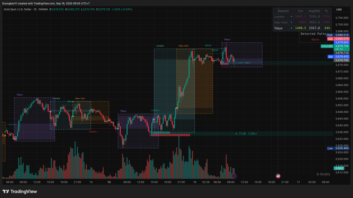Click the green status dot in Tokyo row

click(x=291, y=28)
